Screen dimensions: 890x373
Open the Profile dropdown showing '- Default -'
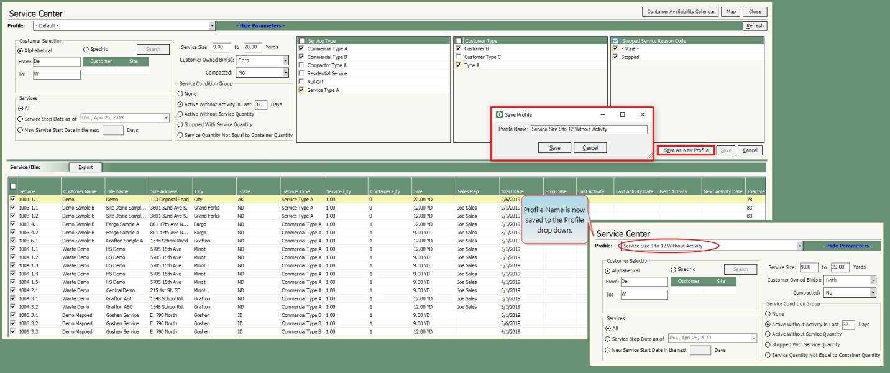point(212,26)
